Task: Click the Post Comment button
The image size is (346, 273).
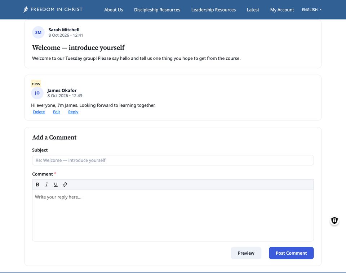Action: click(291, 253)
